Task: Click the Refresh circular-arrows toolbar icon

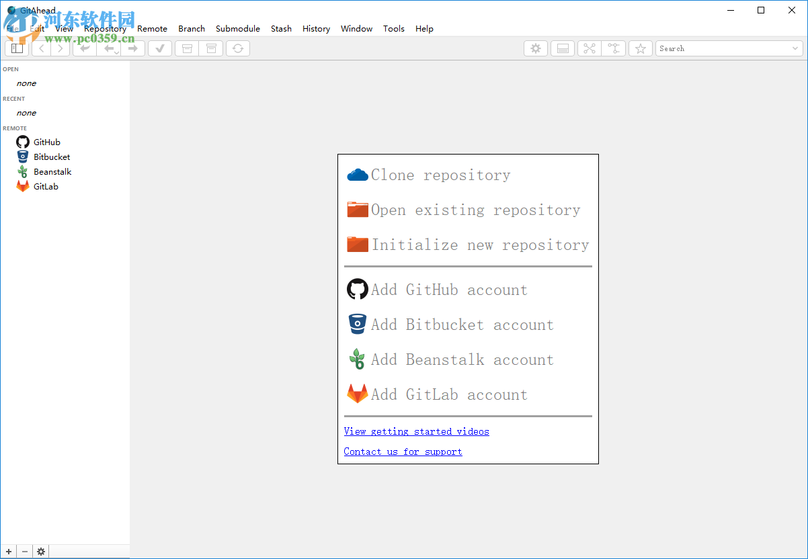Action: click(238, 48)
